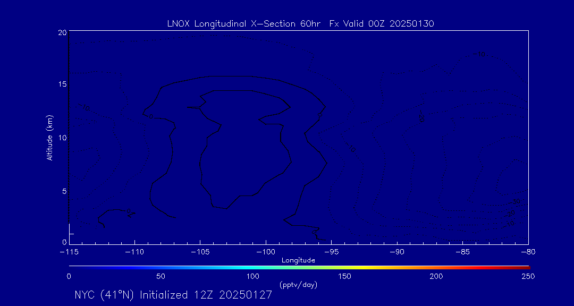Click the 15 altitude tick label
Image resolution: width=574 pixels, height=306 pixels.
pos(63,84)
